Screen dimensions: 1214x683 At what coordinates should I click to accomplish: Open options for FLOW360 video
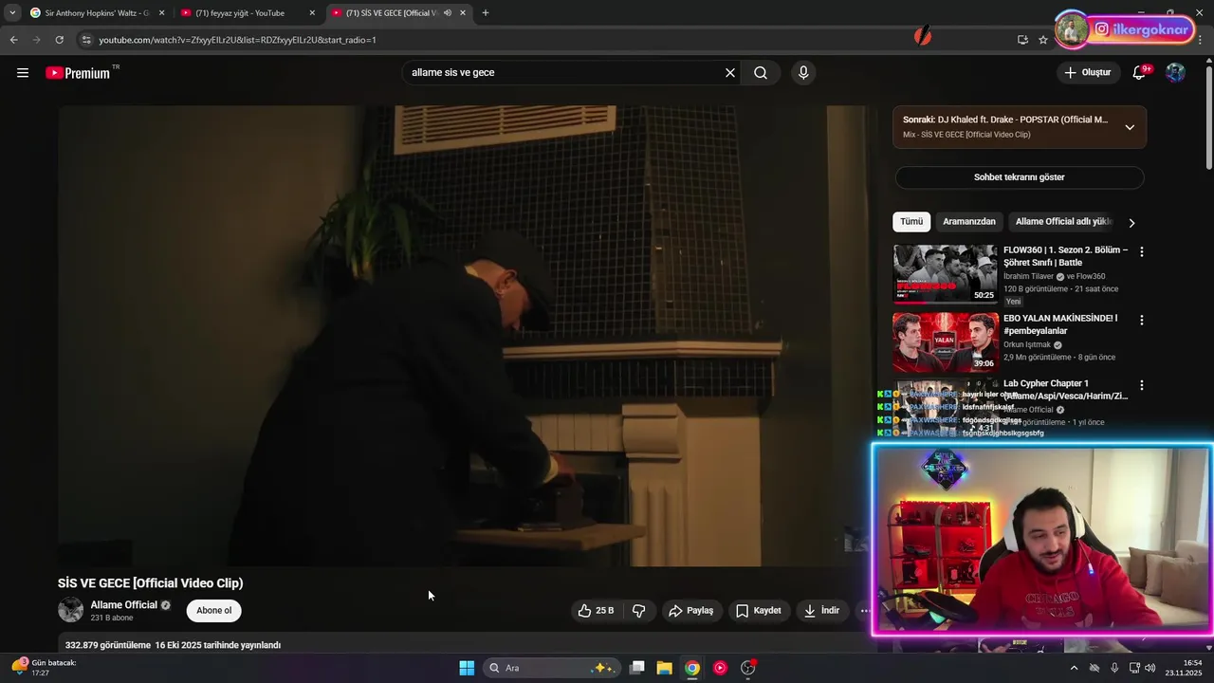1142,252
